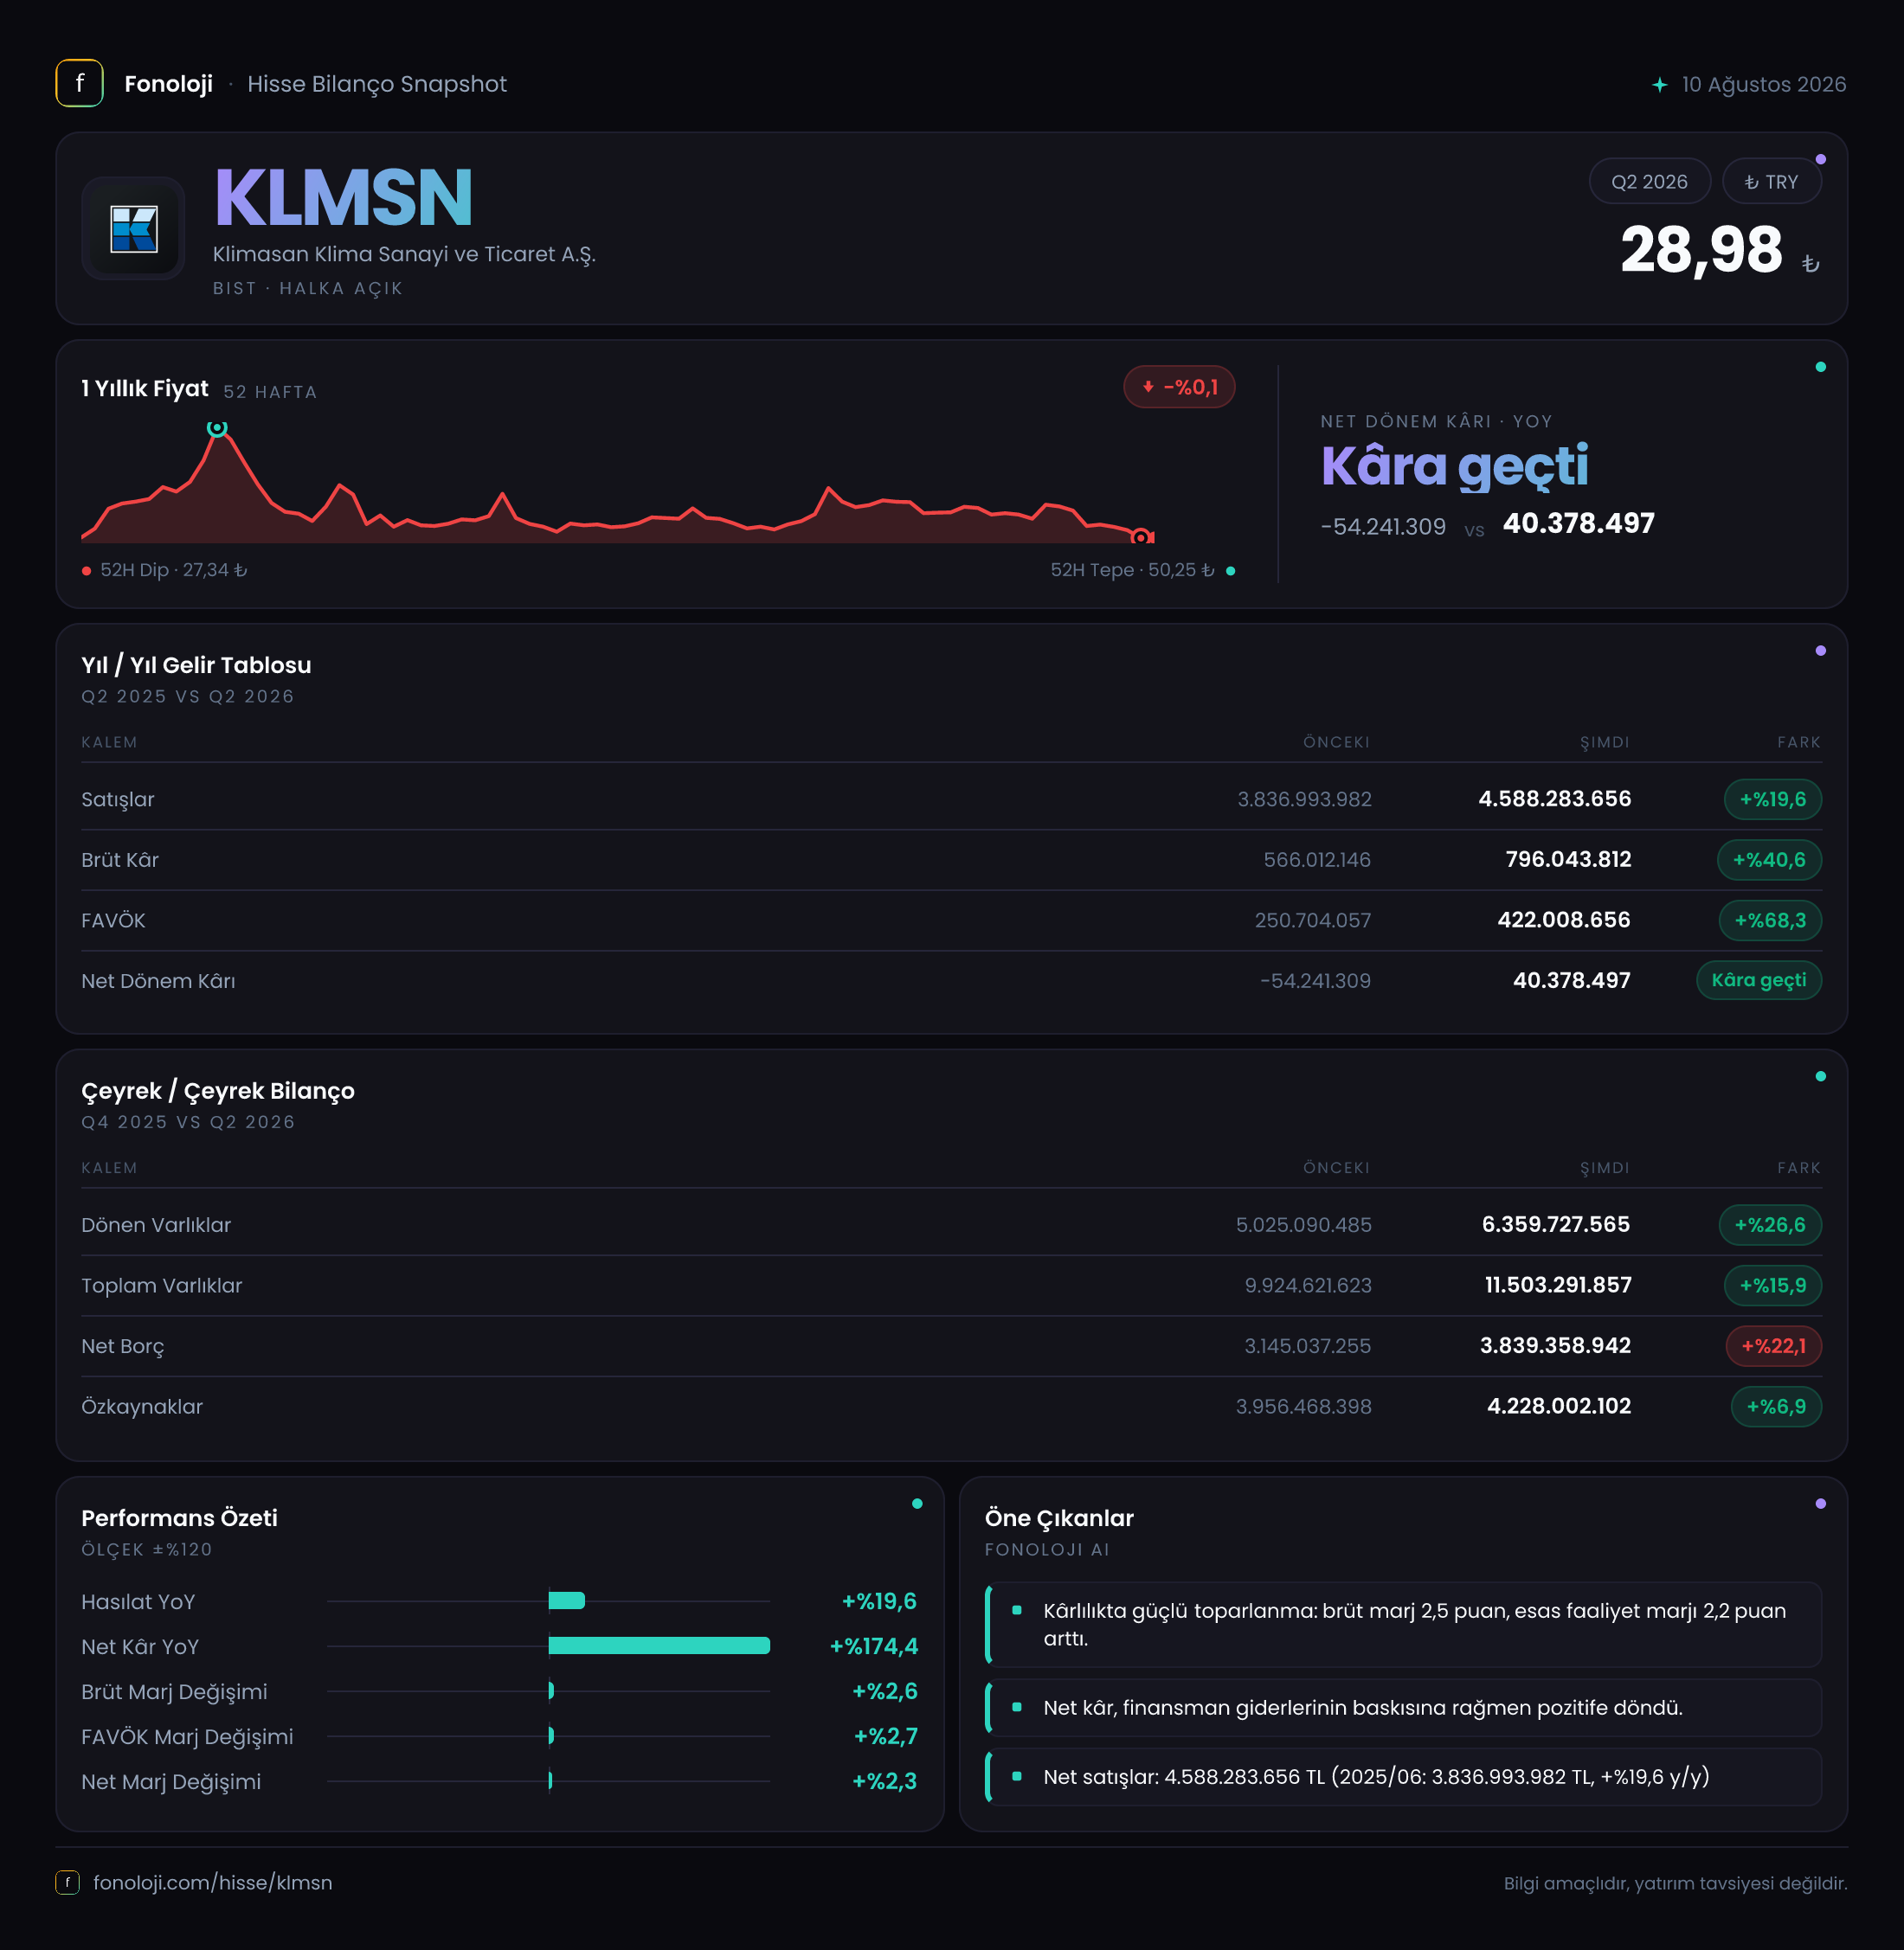Image resolution: width=1904 pixels, height=1950 pixels.
Task: Click the Toplam Varlıklar value 11.503.291.857
Action: tap(1558, 1286)
